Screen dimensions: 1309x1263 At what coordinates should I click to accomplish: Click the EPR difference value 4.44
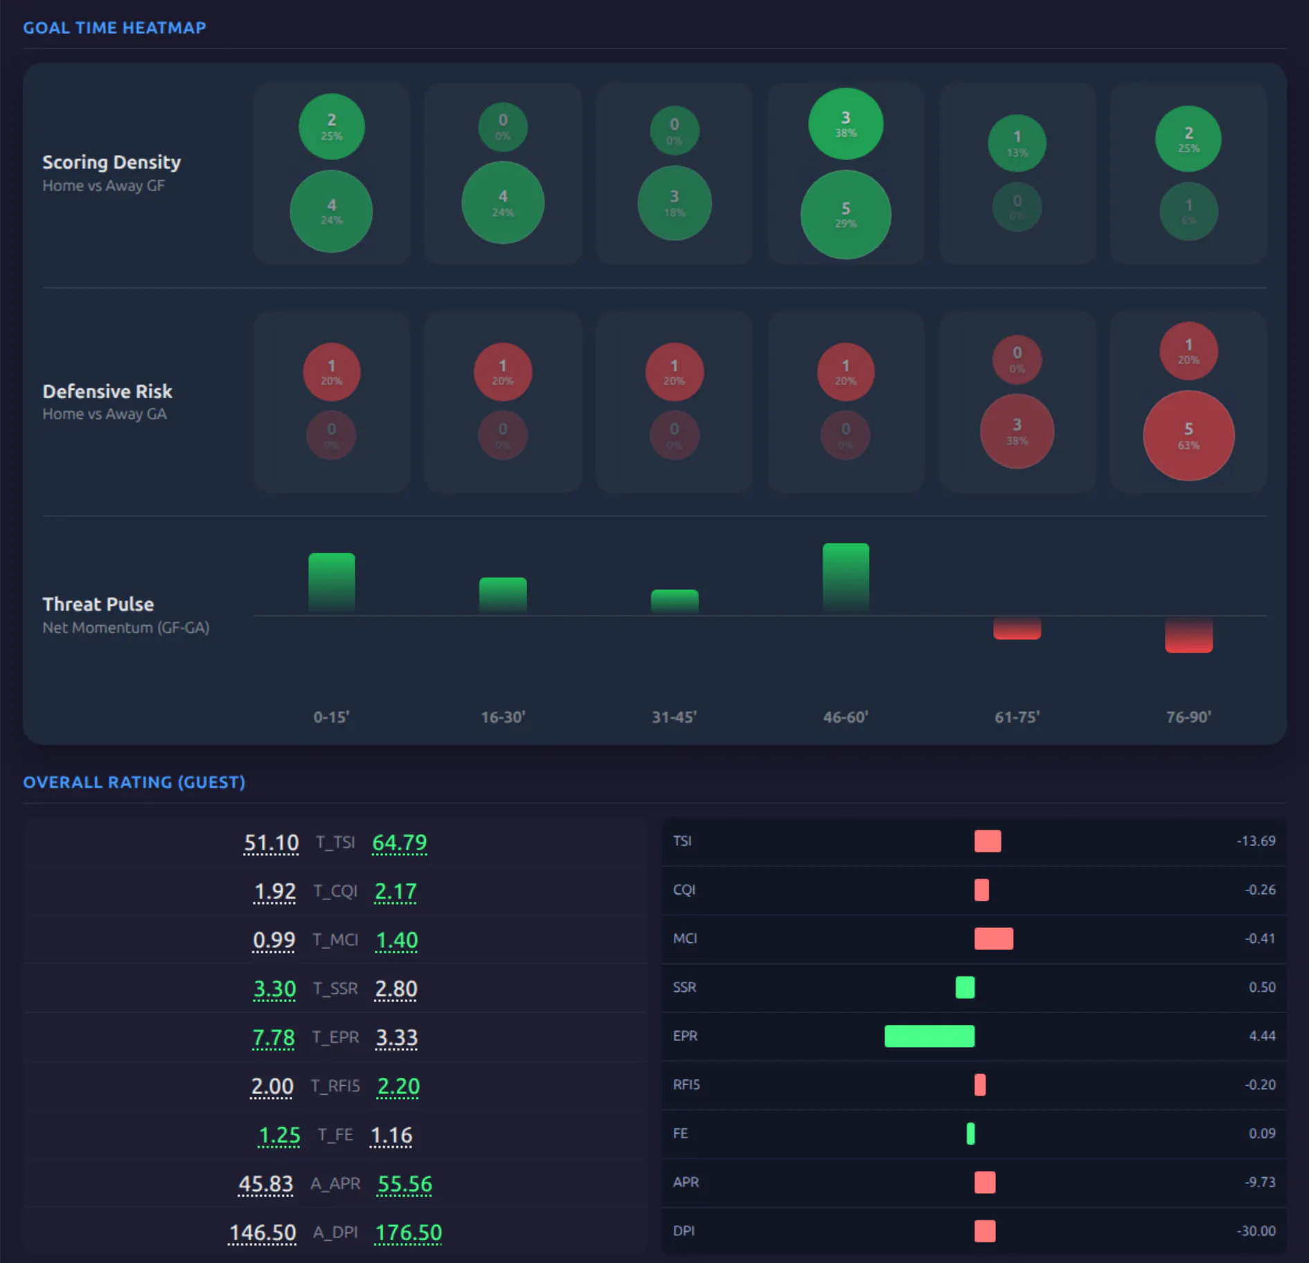[x=1262, y=1036]
